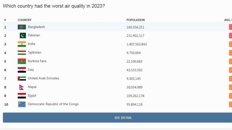Sort by the COUNTRY column header
The height and width of the screenshot is (130, 232).
(24, 20)
